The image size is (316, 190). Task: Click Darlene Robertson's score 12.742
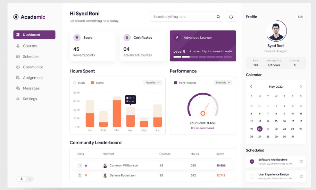[221, 175]
